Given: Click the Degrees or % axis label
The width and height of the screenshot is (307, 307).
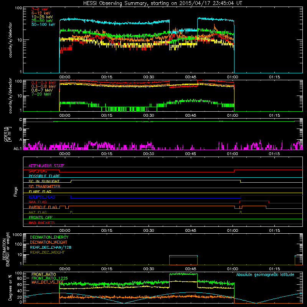Looking at the screenshot, I should (x=10, y=288).
